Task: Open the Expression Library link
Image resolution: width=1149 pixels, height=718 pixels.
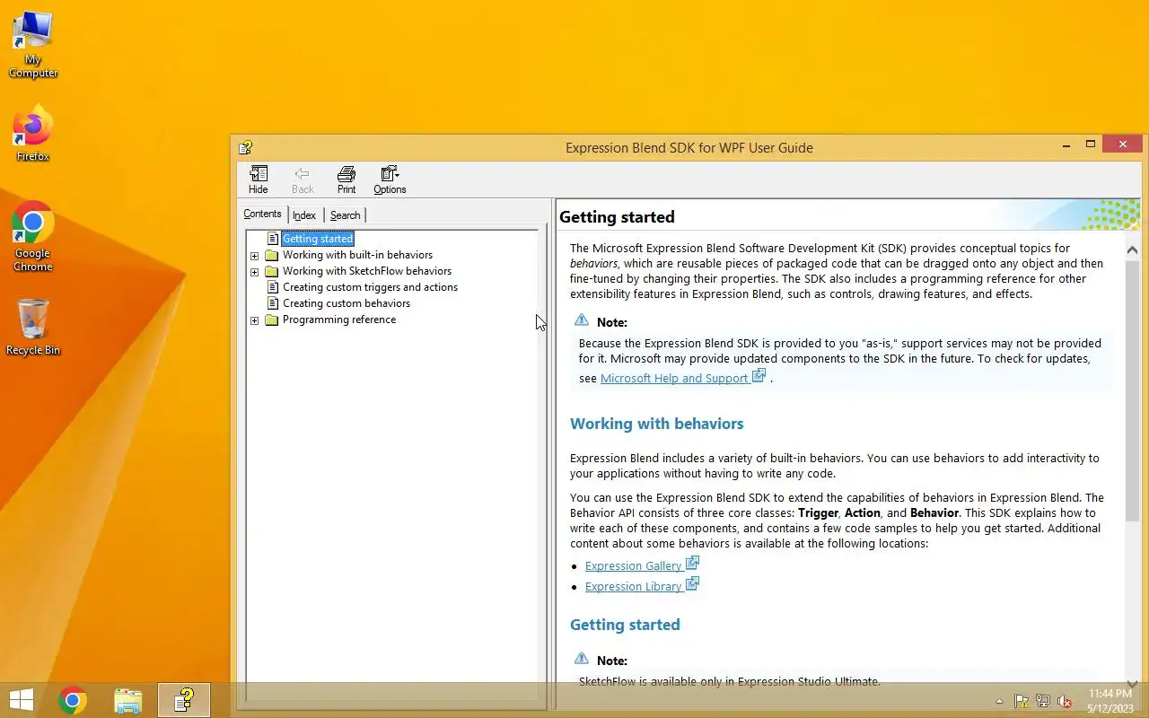Action: point(634,587)
